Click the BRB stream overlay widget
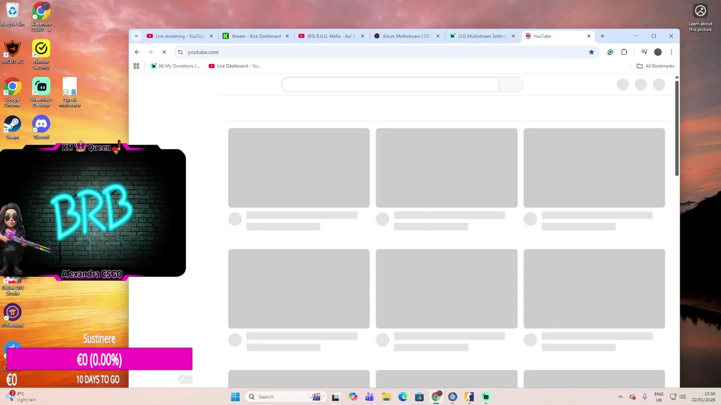Image resolution: width=721 pixels, height=405 pixels. tap(92, 213)
